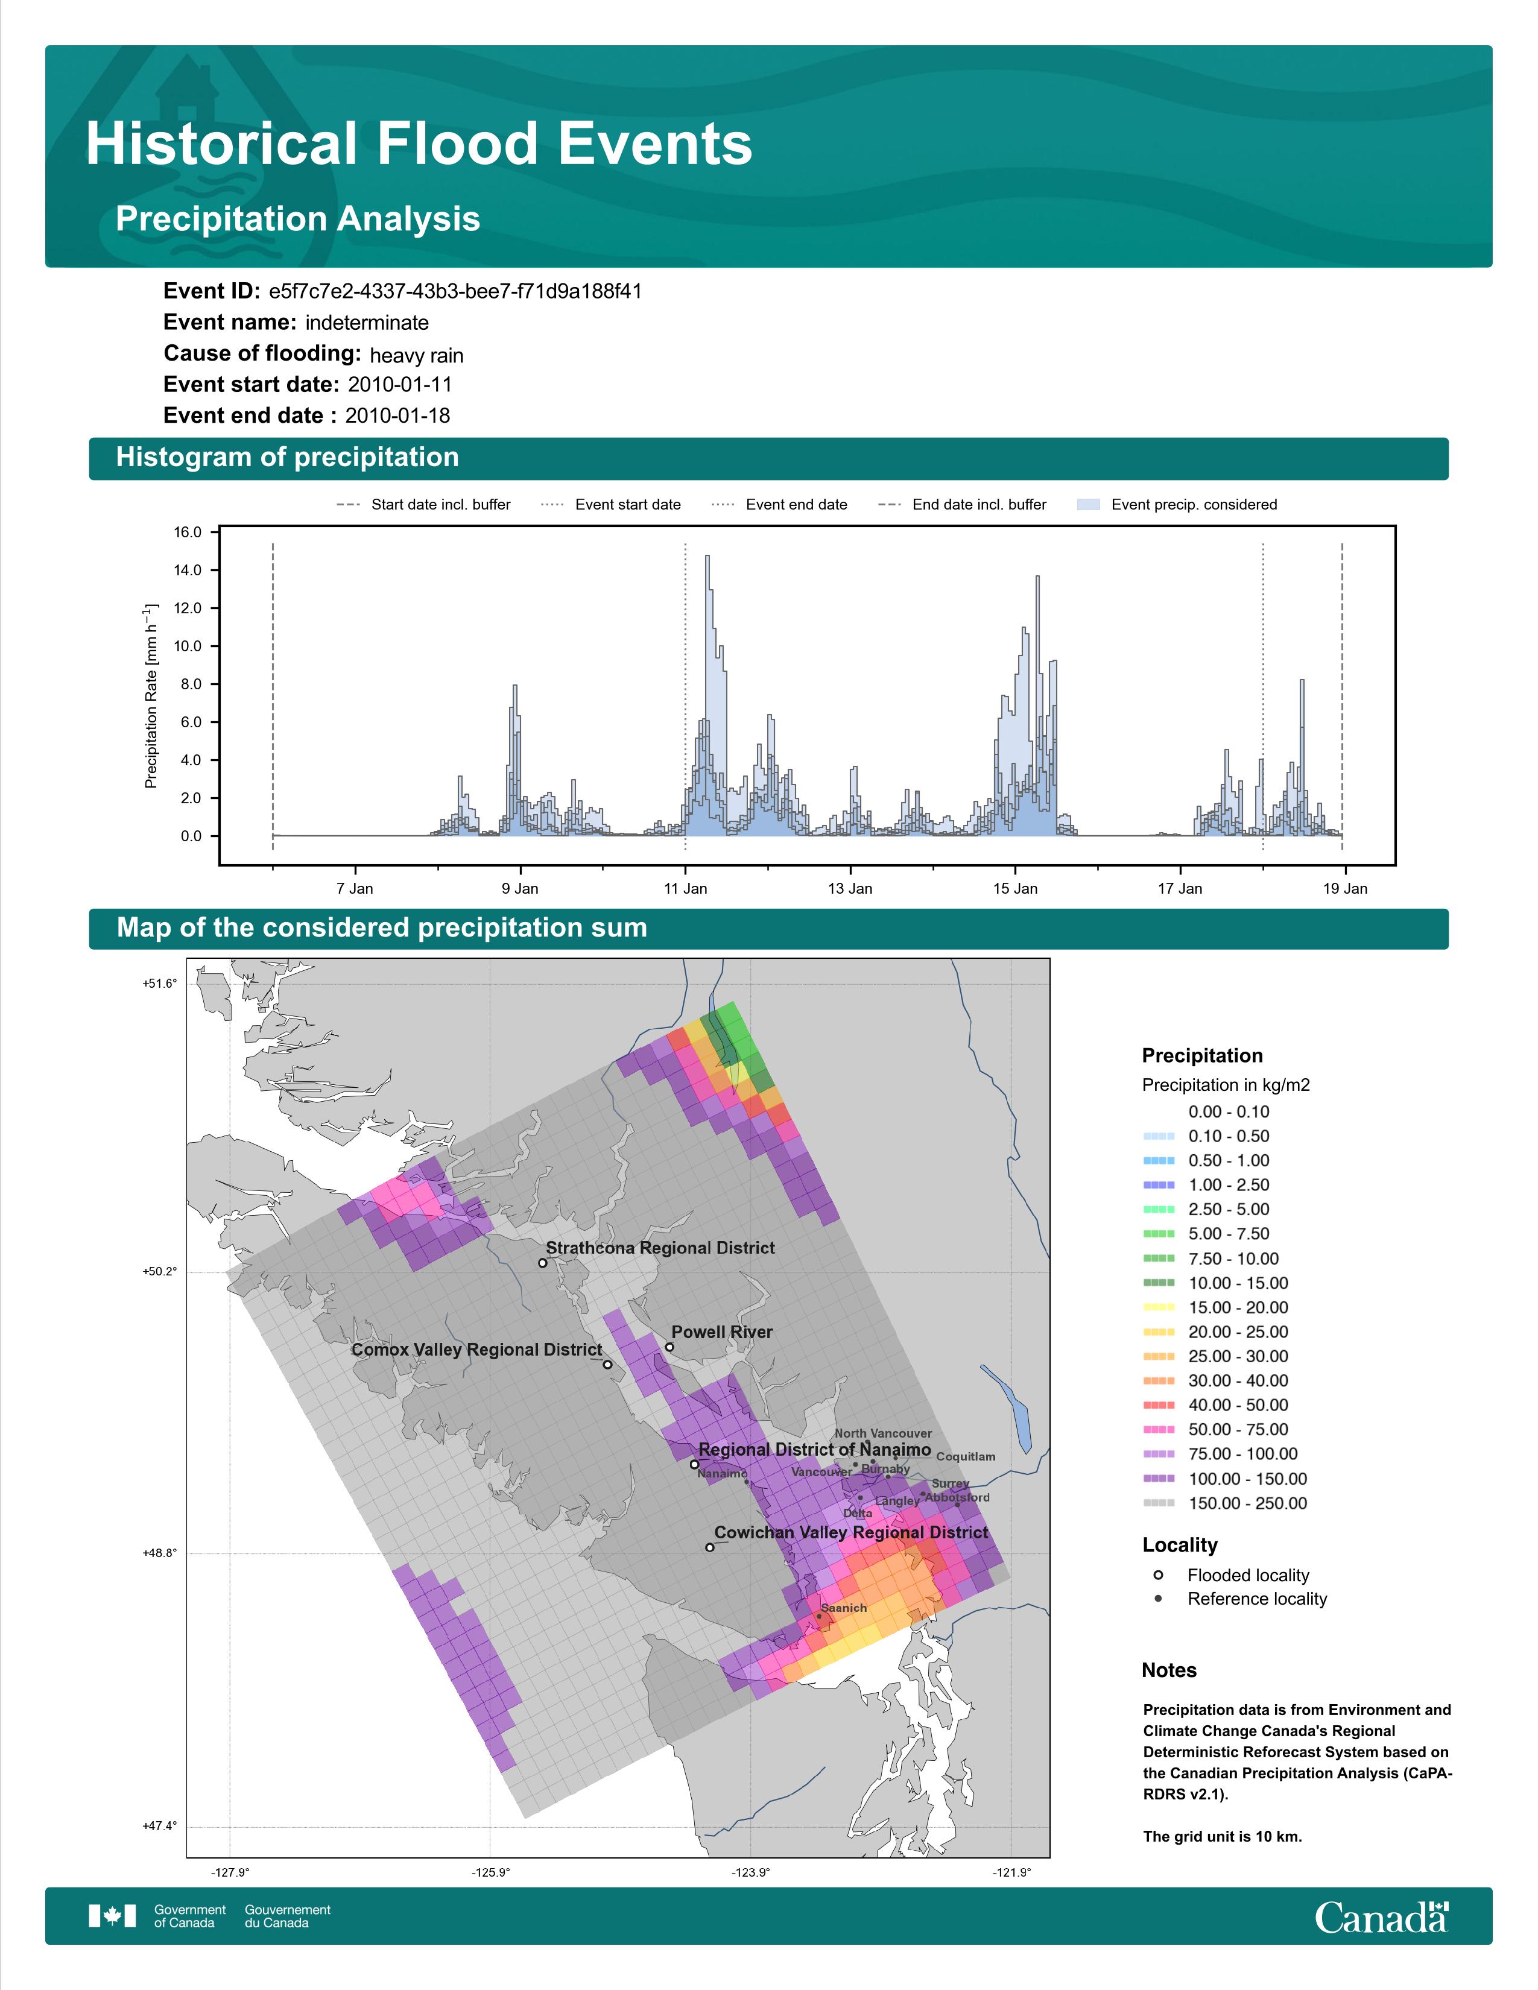Click the 5.00 - 7.50 green swatch

point(1158,1234)
